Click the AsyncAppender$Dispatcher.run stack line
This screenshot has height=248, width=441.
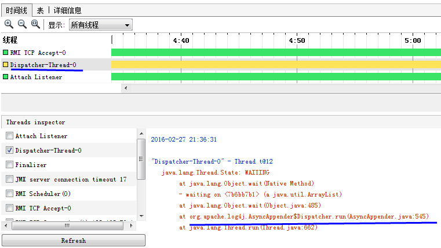304,217
